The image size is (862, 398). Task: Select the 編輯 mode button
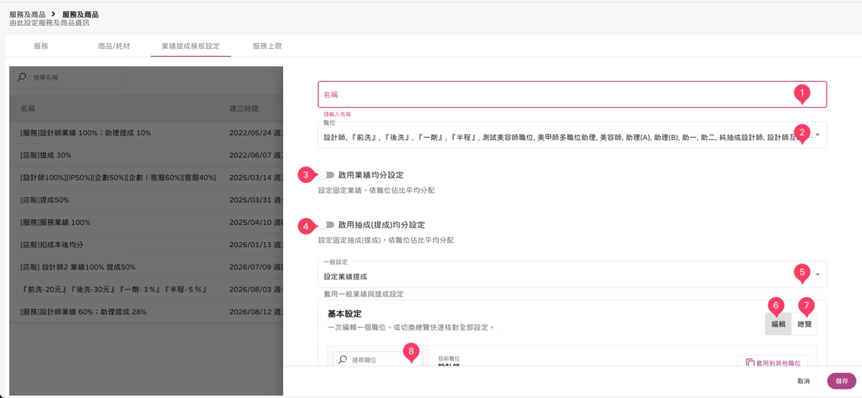coord(779,324)
